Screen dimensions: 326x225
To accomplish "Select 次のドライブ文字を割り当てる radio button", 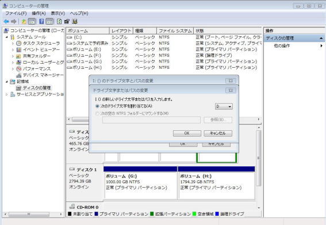I will [97, 106].
